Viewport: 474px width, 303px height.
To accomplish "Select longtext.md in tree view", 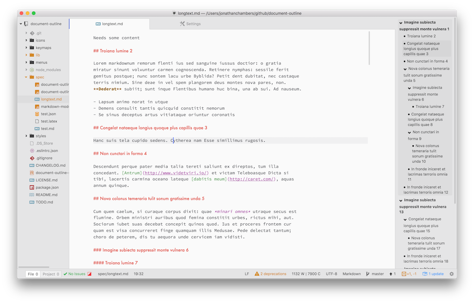I will pyautogui.click(x=51, y=99).
